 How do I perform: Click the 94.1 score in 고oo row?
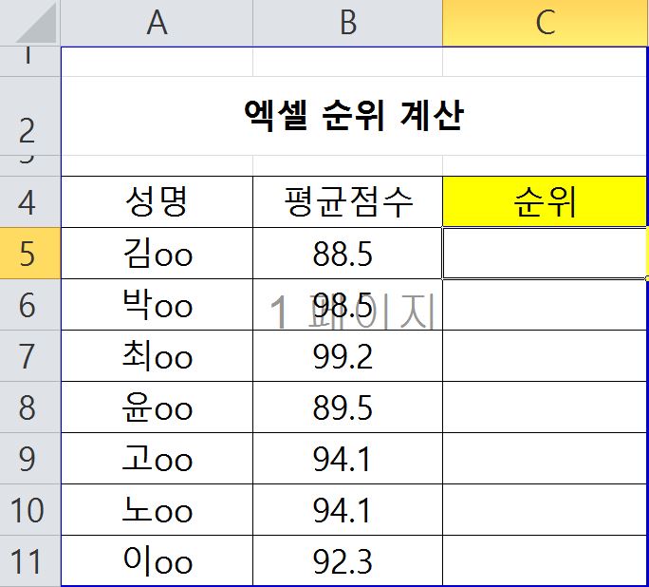tap(347, 459)
